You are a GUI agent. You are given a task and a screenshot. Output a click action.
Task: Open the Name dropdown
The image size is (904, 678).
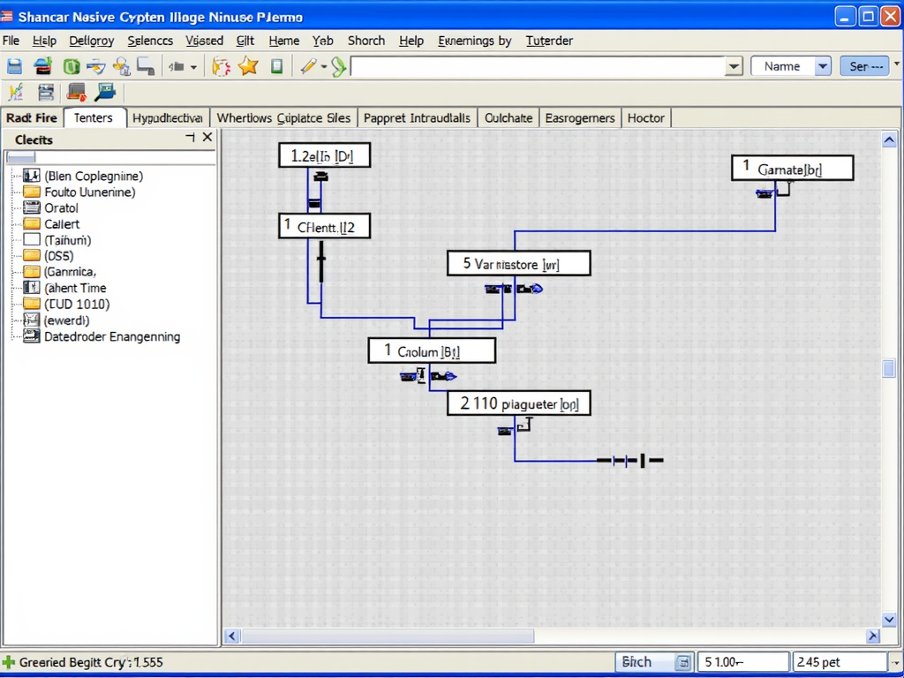[x=823, y=66]
